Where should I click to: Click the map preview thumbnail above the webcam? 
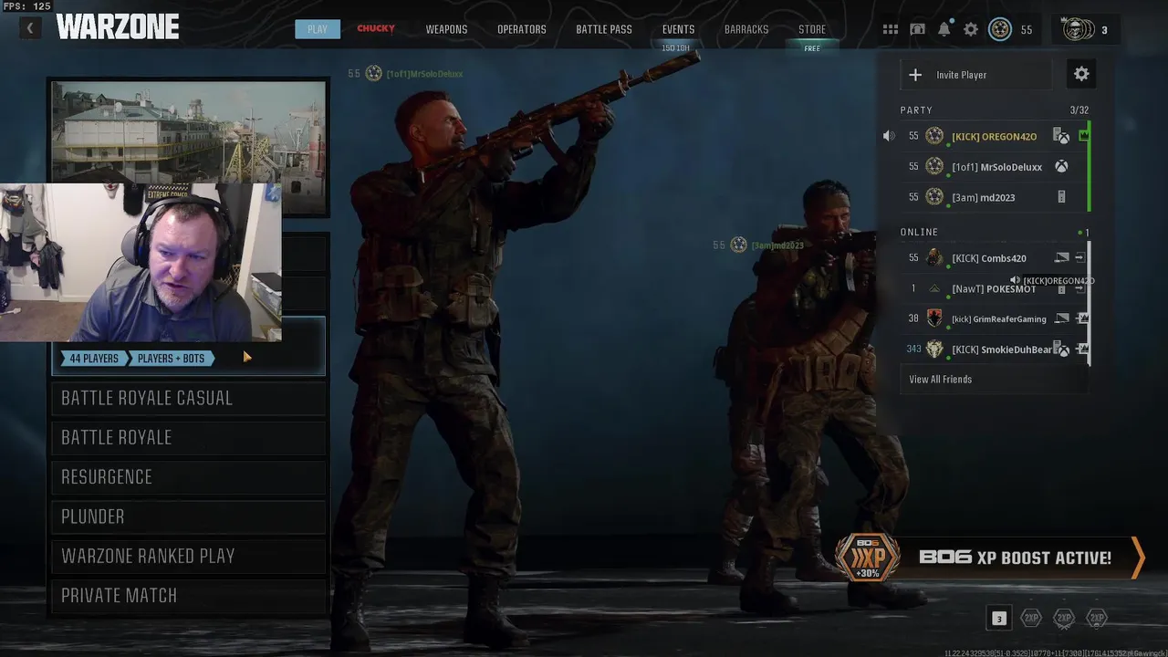(x=189, y=132)
